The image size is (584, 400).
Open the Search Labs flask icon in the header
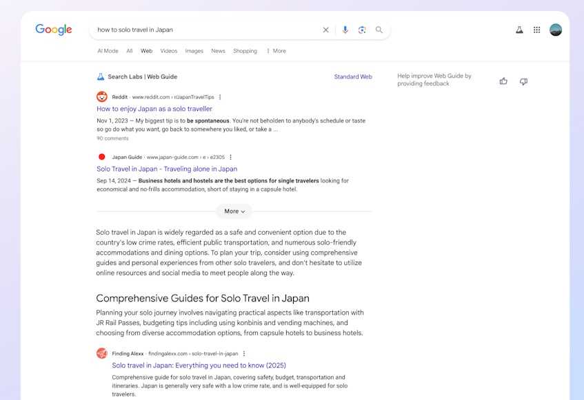519,30
